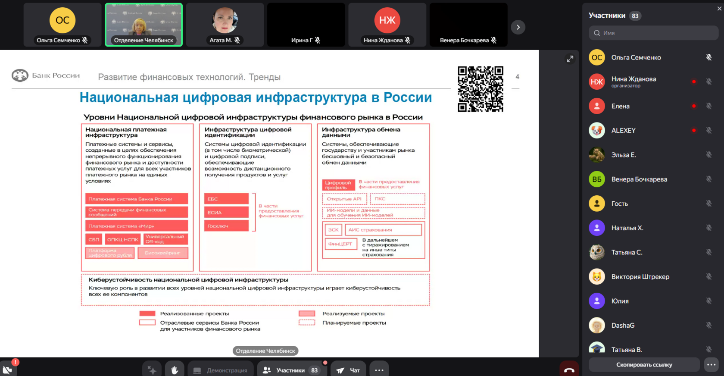
Task: Click muted mic icon in Татьяна В. row
Action: pos(709,349)
